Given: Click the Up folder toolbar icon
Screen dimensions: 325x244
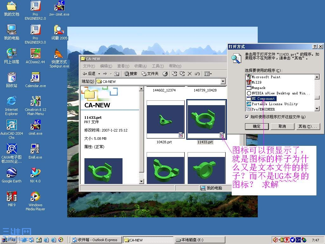Looking at the screenshot, I should tap(117, 74).
